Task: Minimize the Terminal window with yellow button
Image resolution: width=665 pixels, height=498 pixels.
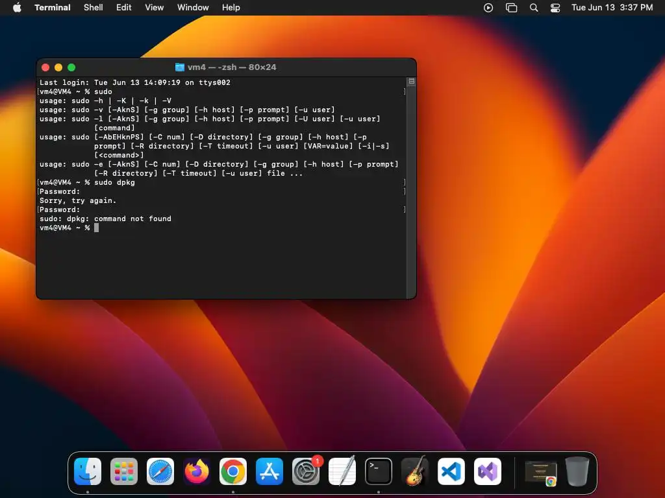Action: pyautogui.click(x=58, y=67)
